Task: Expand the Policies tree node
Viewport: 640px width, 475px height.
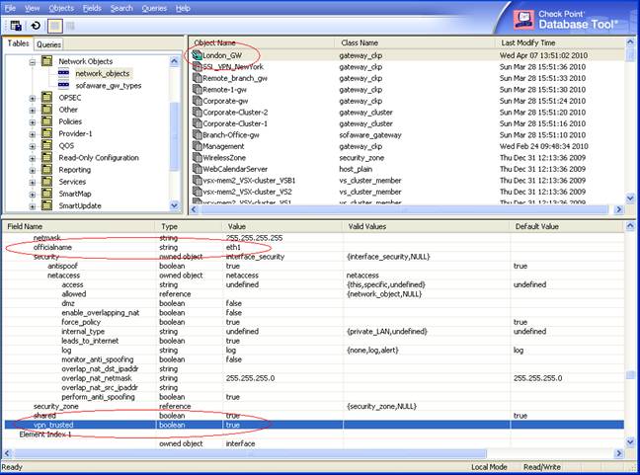Action: (33, 122)
